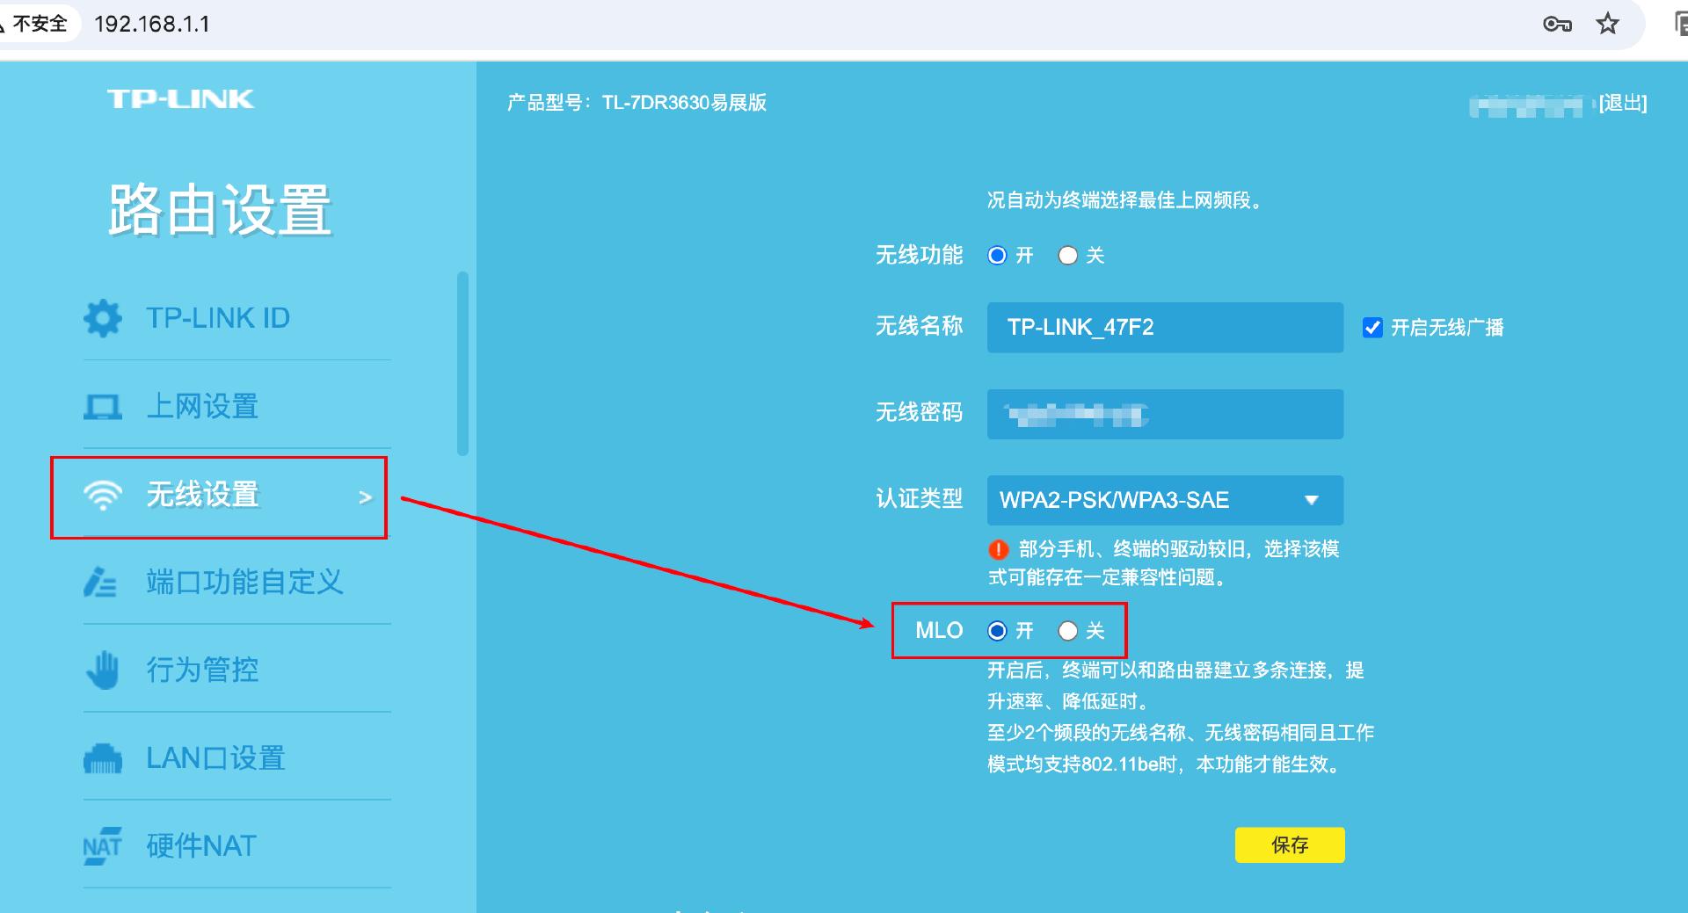This screenshot has height=913, width=1688.
Task: Click the 无线功能 label
Action: 920,256
